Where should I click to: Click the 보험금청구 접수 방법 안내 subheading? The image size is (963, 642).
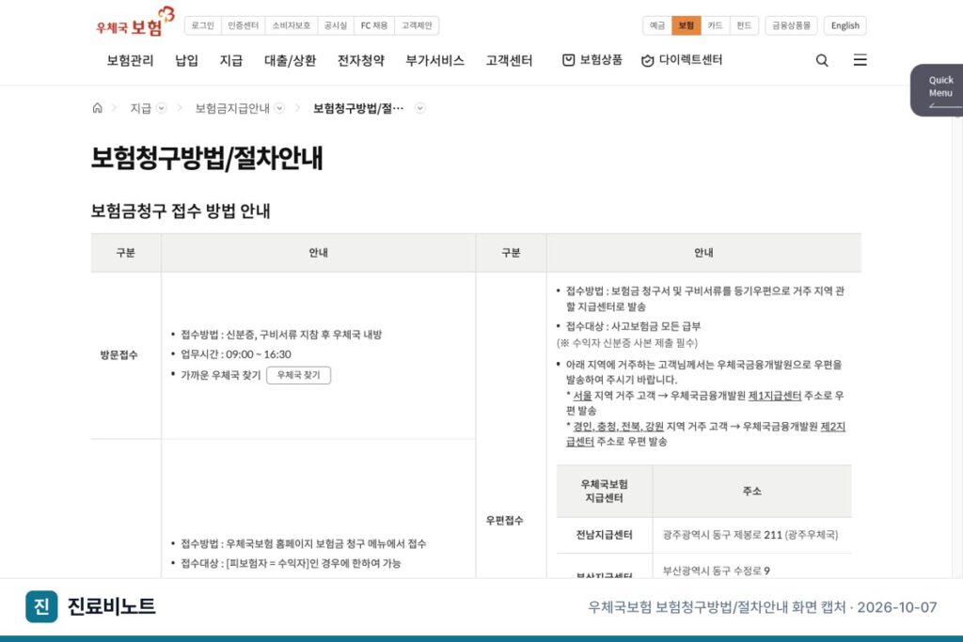[181, 211]
